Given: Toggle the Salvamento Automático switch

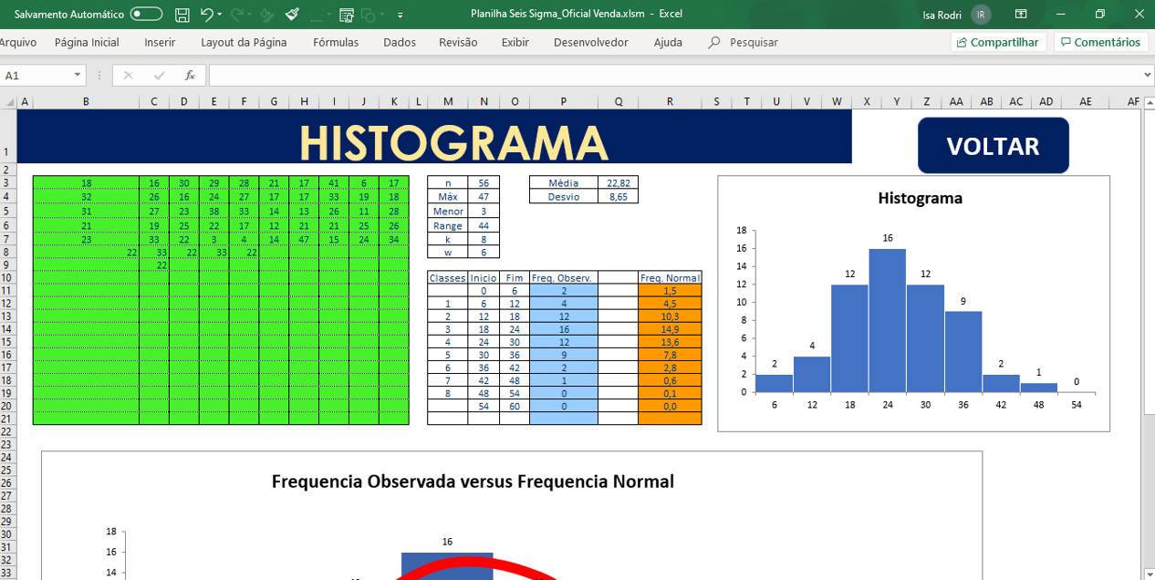Looking at the screenshot, I should pos(146,15).
